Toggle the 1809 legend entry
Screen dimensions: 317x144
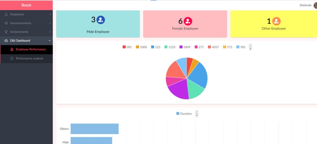click(x=185, y=47)
